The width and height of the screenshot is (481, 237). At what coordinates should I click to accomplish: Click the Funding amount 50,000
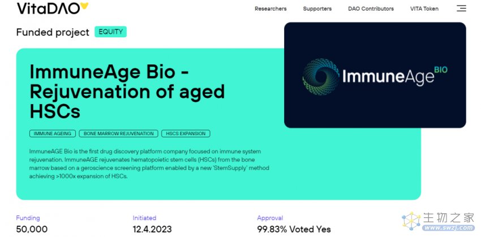point(32,229)
